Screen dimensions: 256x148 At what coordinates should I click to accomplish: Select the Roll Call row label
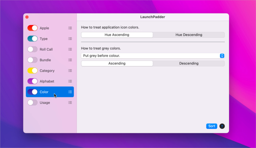[x=46, y=49]
